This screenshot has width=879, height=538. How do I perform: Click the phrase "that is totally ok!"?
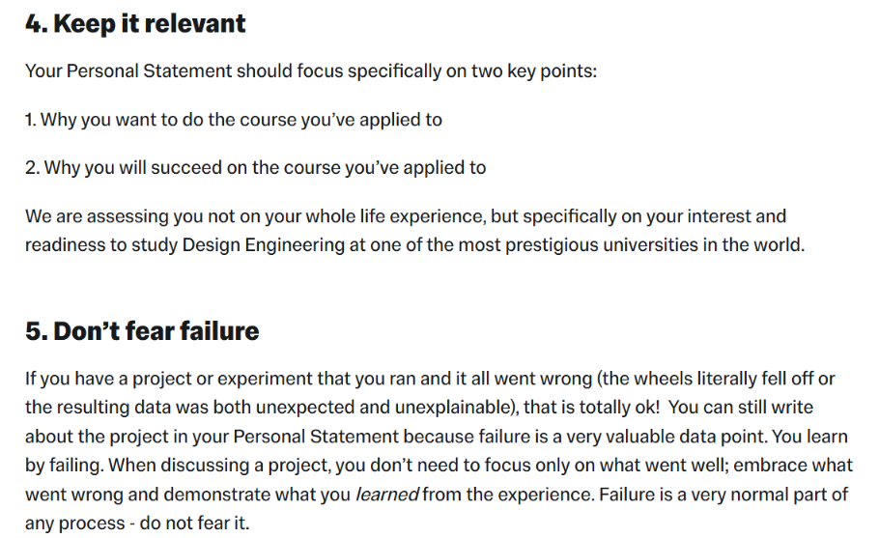(591, 408)
